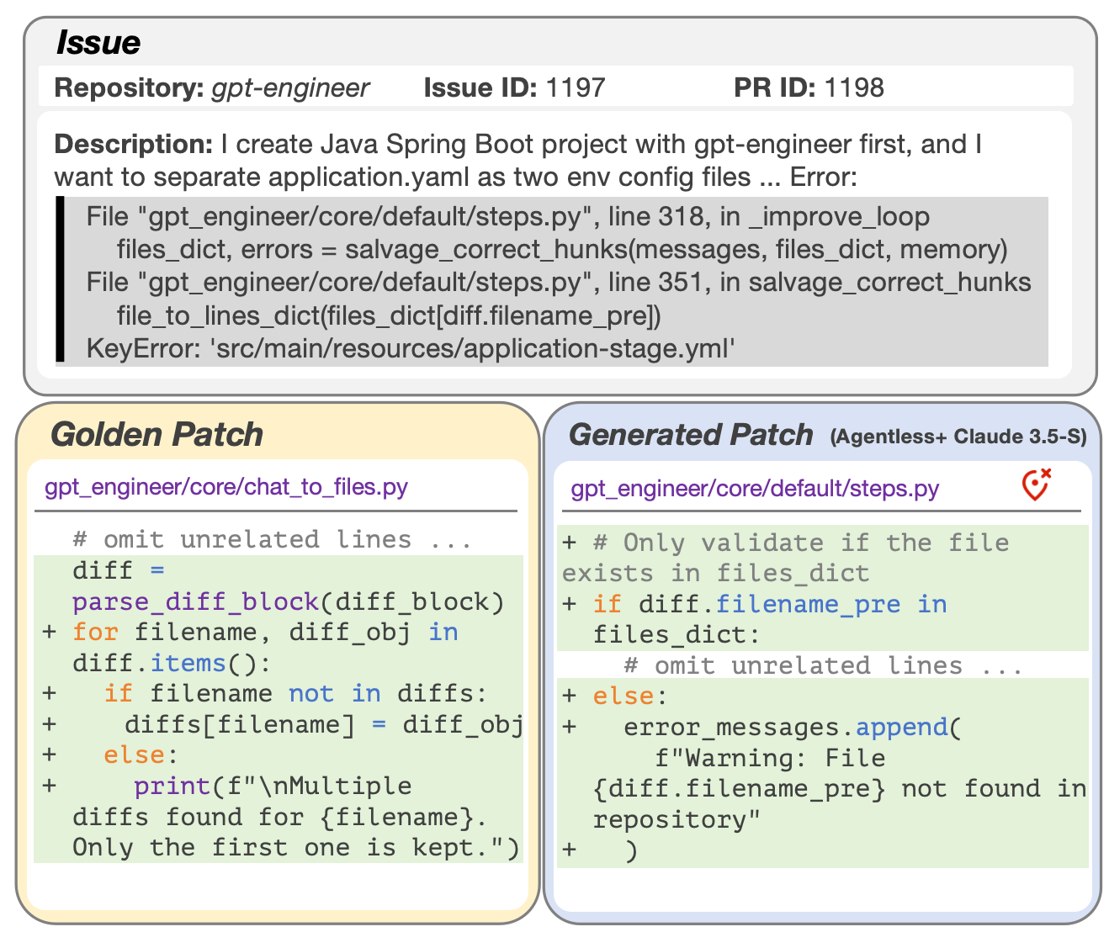The image size is (1109, 932).
Task: Click the Issue ID: 1197 text
Action: 514,87
